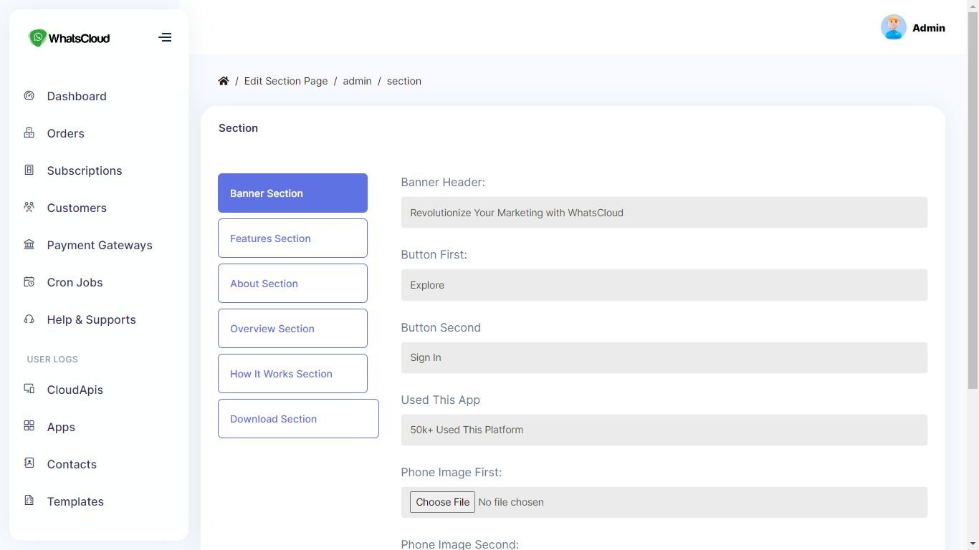This screenshot has height=550, width=979.
Task: Focus the Button Second text field
Action: 664,357
